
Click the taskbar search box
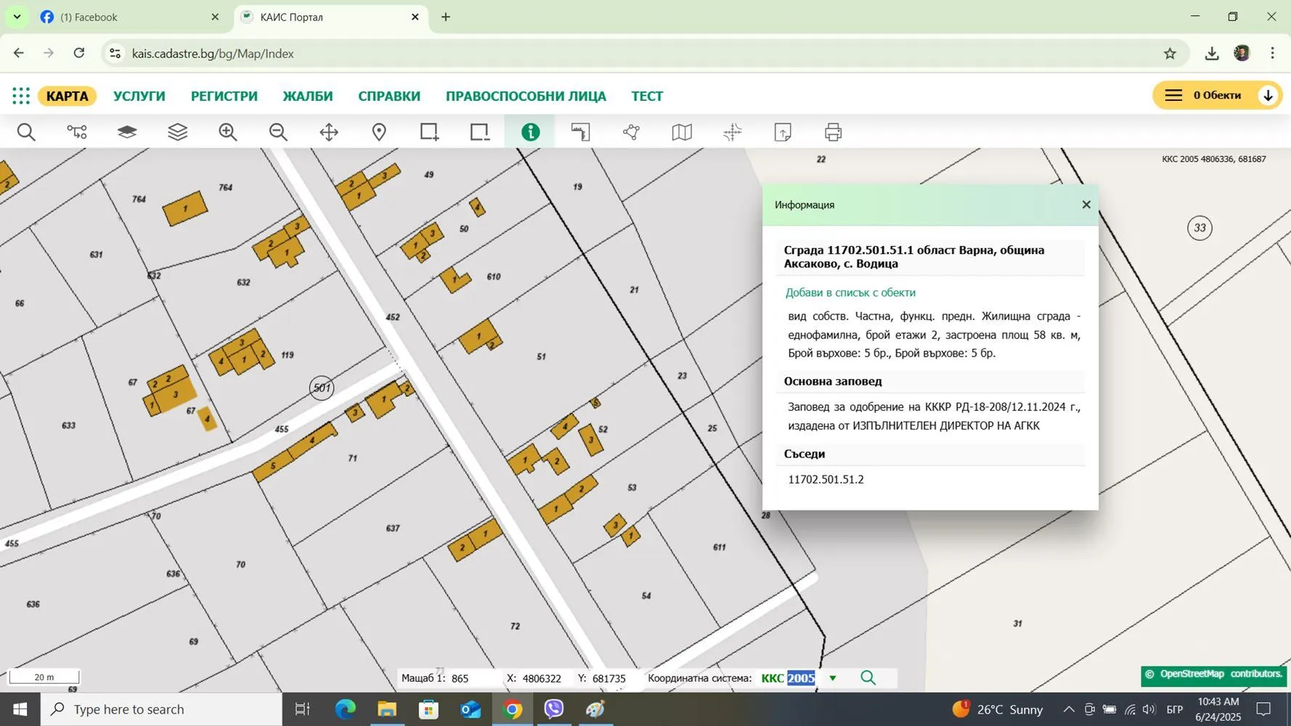coord(161,709)
